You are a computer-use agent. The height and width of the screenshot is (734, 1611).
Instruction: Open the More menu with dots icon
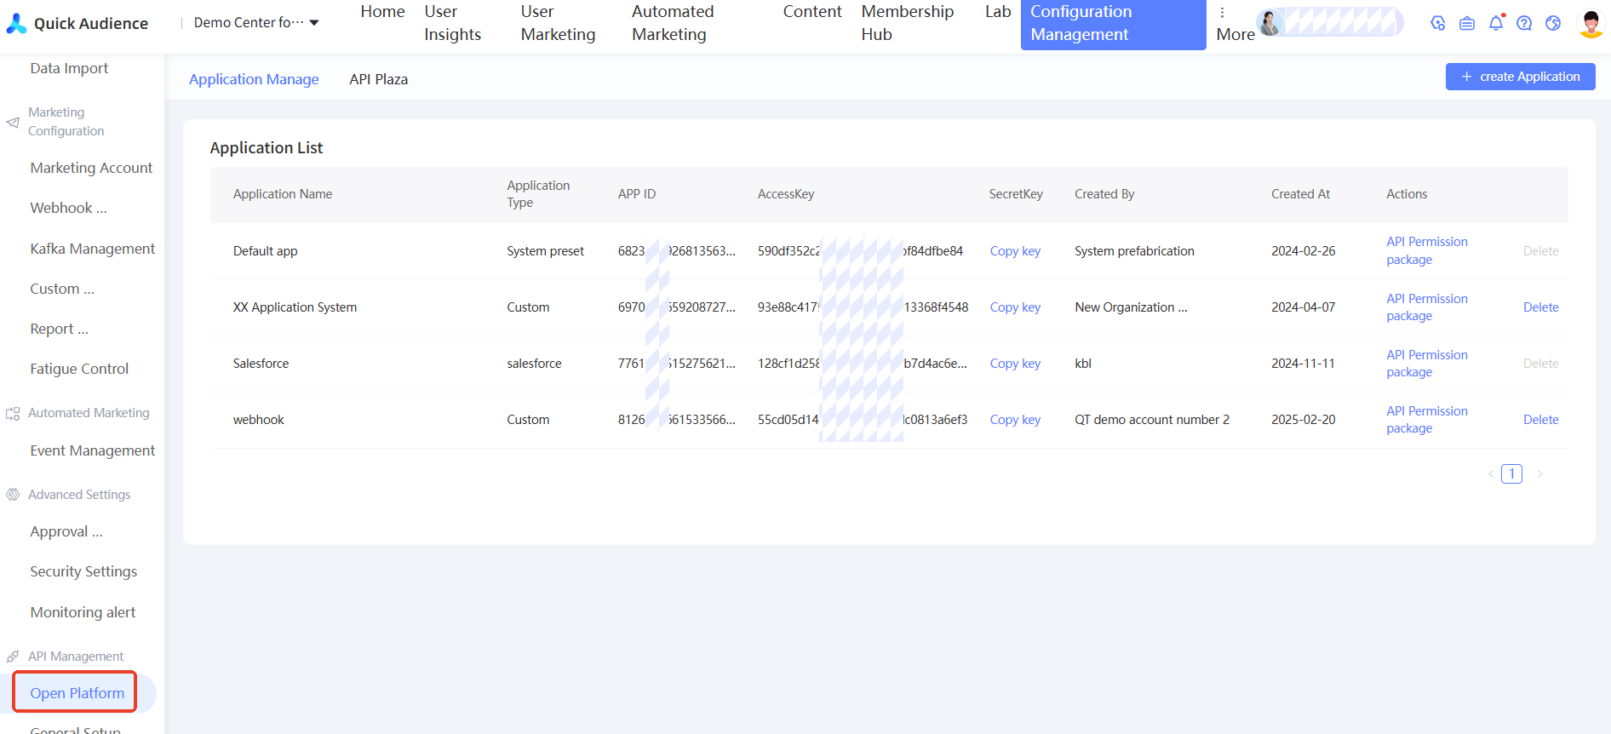pos(1235,23)
